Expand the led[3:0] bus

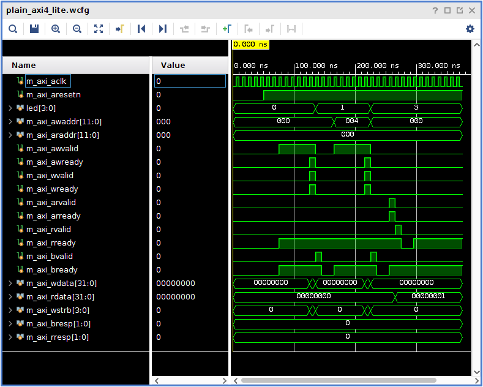[x=10, y=108]
